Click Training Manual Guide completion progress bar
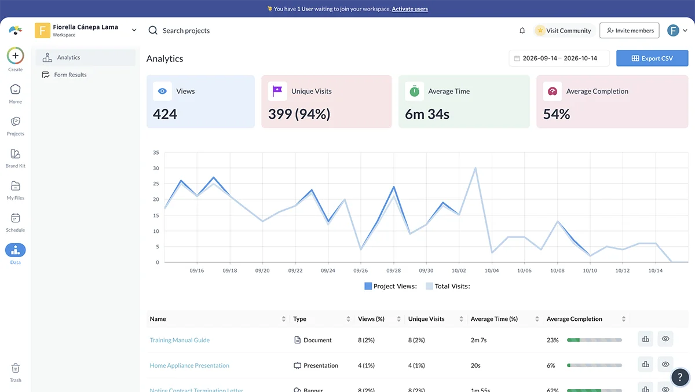Screen dimensions: 695x392 coord(594,340)
